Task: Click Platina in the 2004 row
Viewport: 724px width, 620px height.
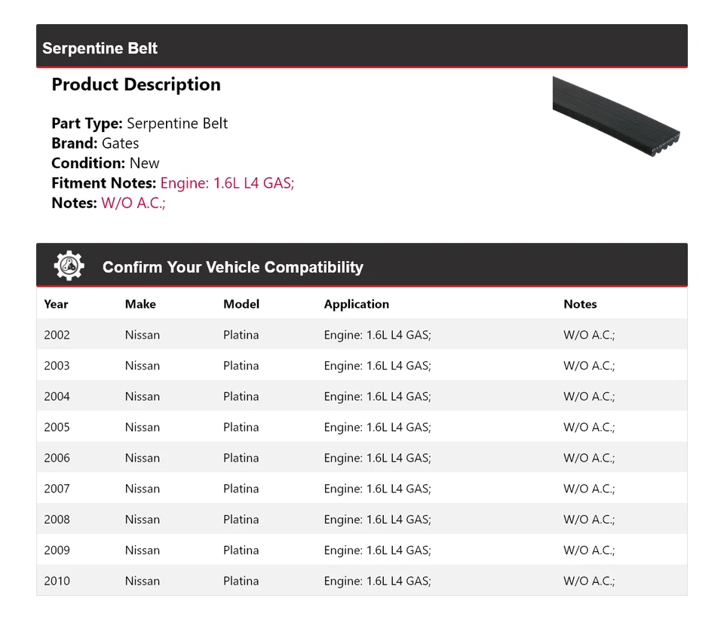Action: tap(241, 397)
